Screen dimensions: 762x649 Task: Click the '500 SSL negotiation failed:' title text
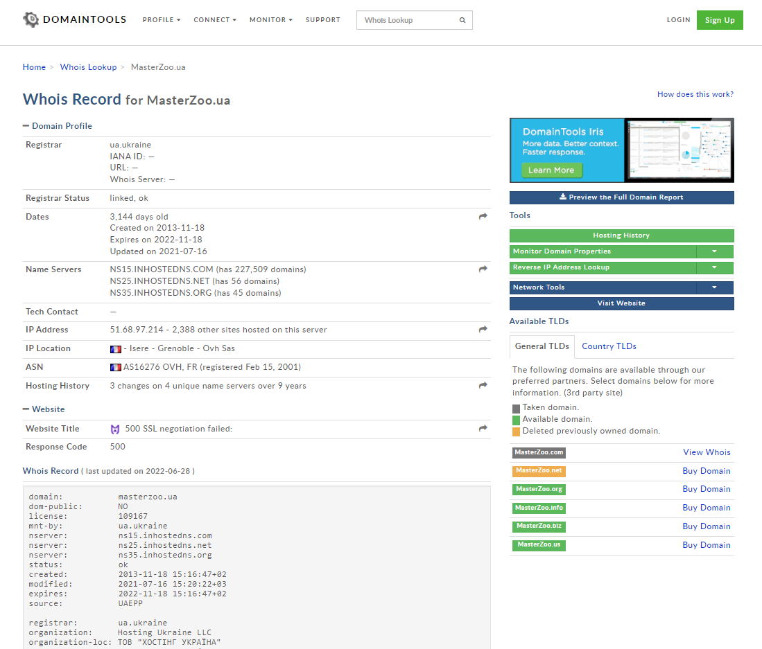pyautogui.click(x=179, y=429)
